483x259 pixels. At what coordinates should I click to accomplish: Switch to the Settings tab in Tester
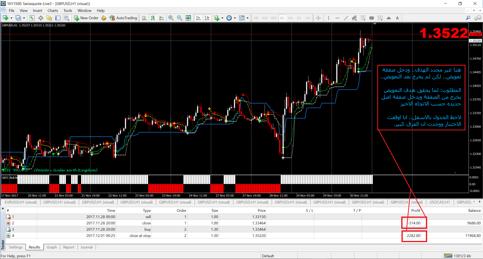click(16, 247)
